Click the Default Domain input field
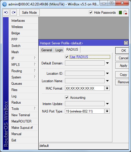 (x=85, y=63)
